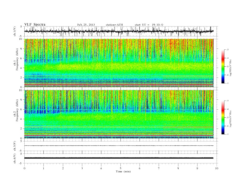The image size is (244, 189).
Task: Click the ch.3 voltage trace panel
Action: 121,146
